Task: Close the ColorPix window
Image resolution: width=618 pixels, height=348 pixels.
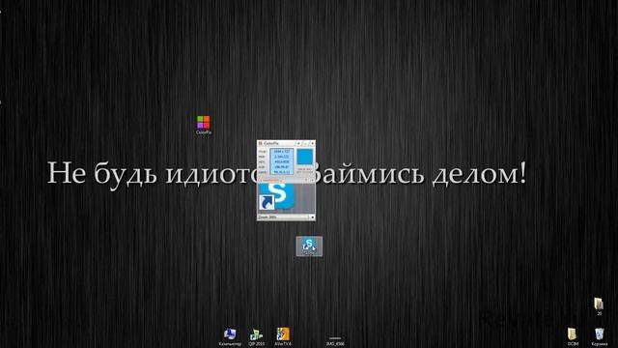Action: [312, 143]
